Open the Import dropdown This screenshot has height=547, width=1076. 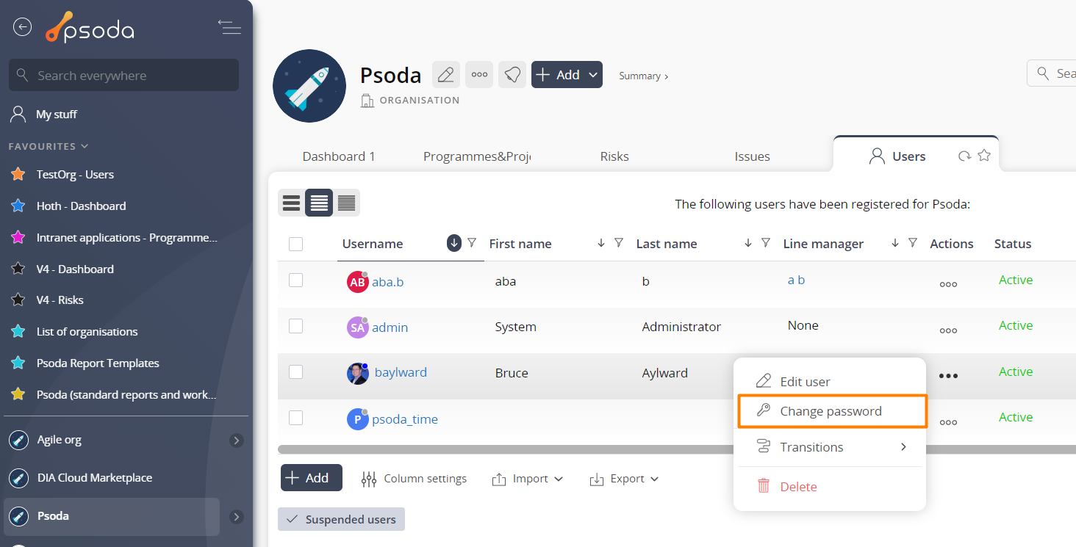pos(528,479)
